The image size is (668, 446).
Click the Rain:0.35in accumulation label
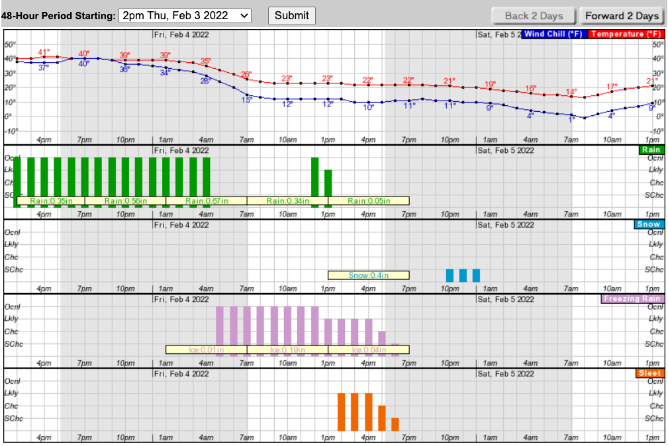tap(51, 201)
